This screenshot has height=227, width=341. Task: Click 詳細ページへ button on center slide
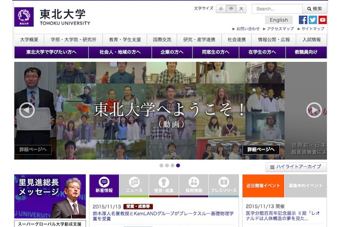pyautogui.click(x=261, y=150)
